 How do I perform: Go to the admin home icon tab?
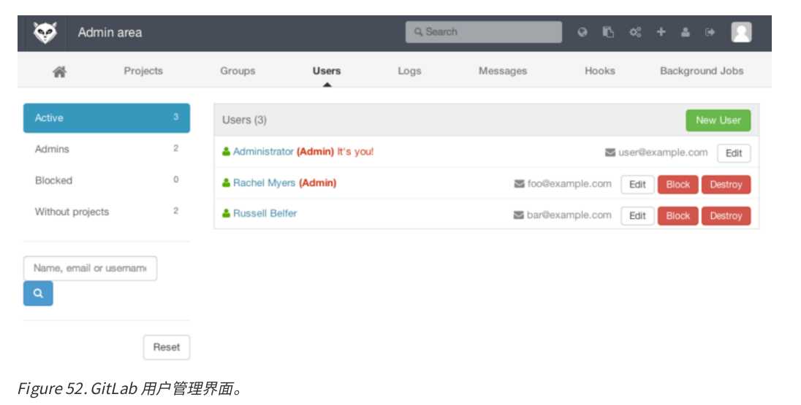(60, 72)
